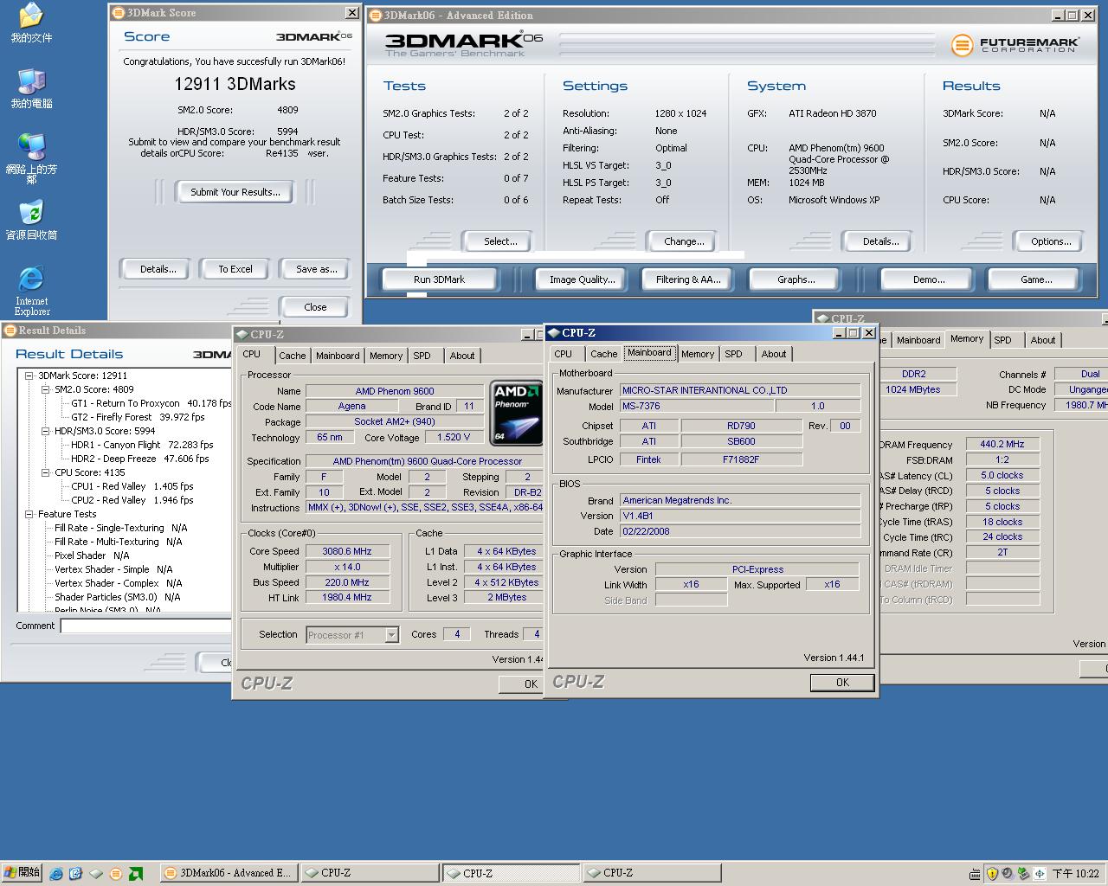Collapse the HDR/SM3.0 Score: 5994 tree node
Viewport: 1108px width, 886px height.
pyautogui.click(x=45, y=431)
